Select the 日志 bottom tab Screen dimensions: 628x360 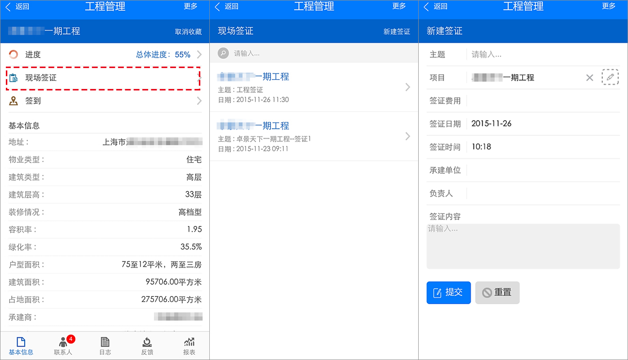coord(105,346)
